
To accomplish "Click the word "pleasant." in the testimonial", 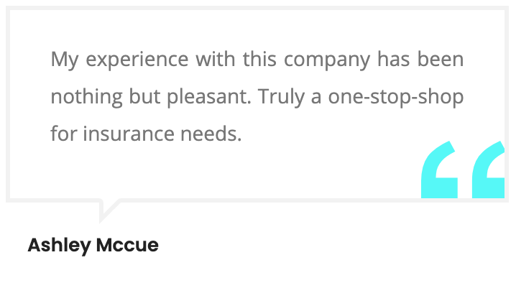I will click(x=209, y=98).
